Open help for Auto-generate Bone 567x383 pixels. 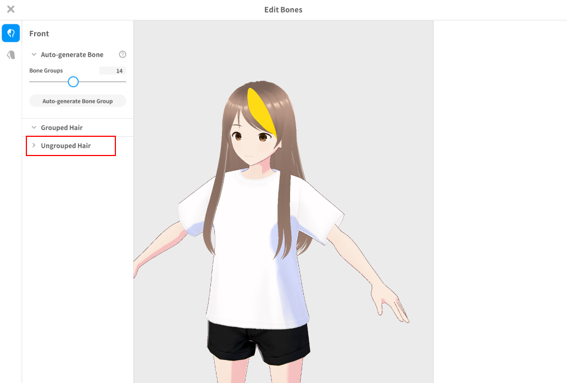[x=123, y=54]
